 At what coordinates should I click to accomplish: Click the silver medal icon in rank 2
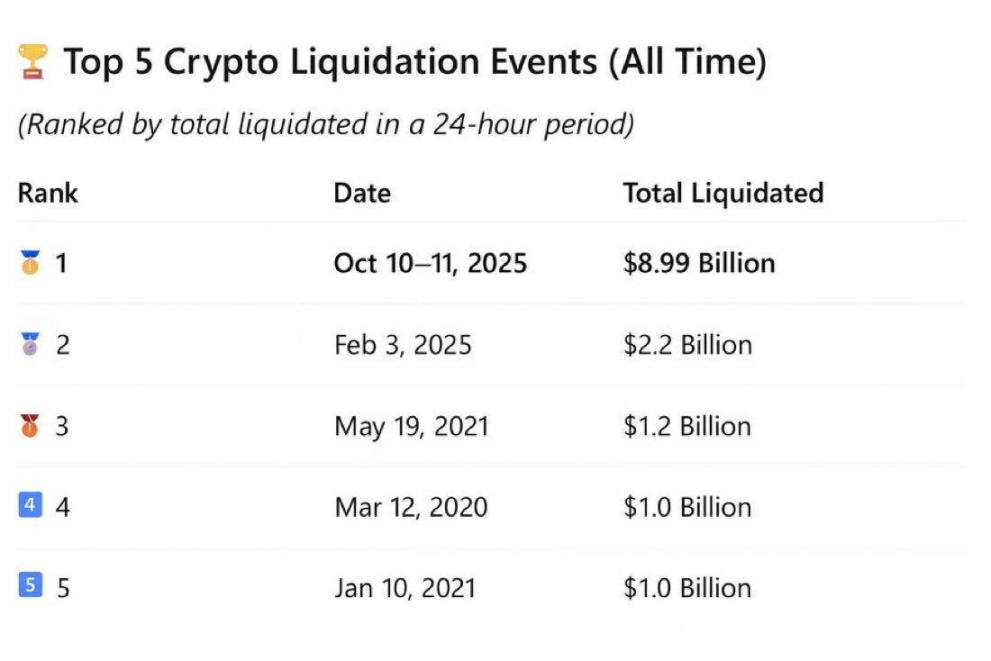(30, 344)
